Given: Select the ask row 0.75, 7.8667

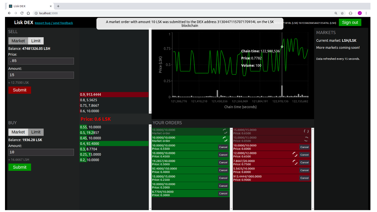Looking at the screenshot, I should pyautogui.click(x=114, y=106).
